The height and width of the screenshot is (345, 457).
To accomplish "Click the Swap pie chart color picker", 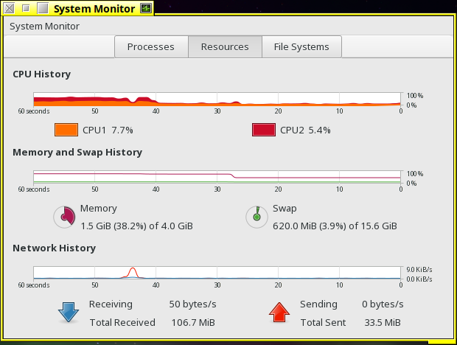I will click(x=257, y=217).
